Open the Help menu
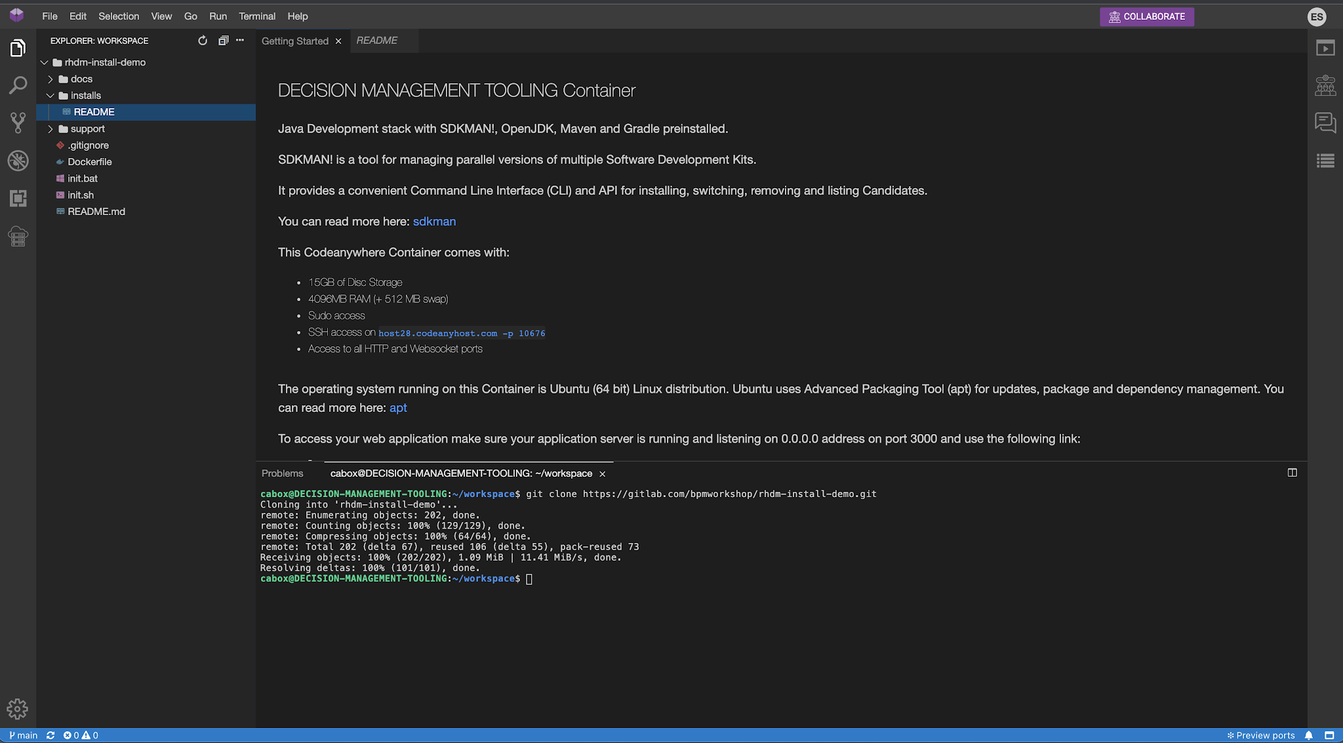This screenshot has width=1343, height=743. [x=298, y=16]
